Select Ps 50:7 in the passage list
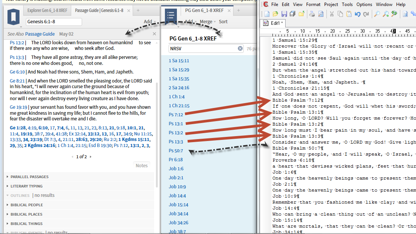 tap(176, 151)
